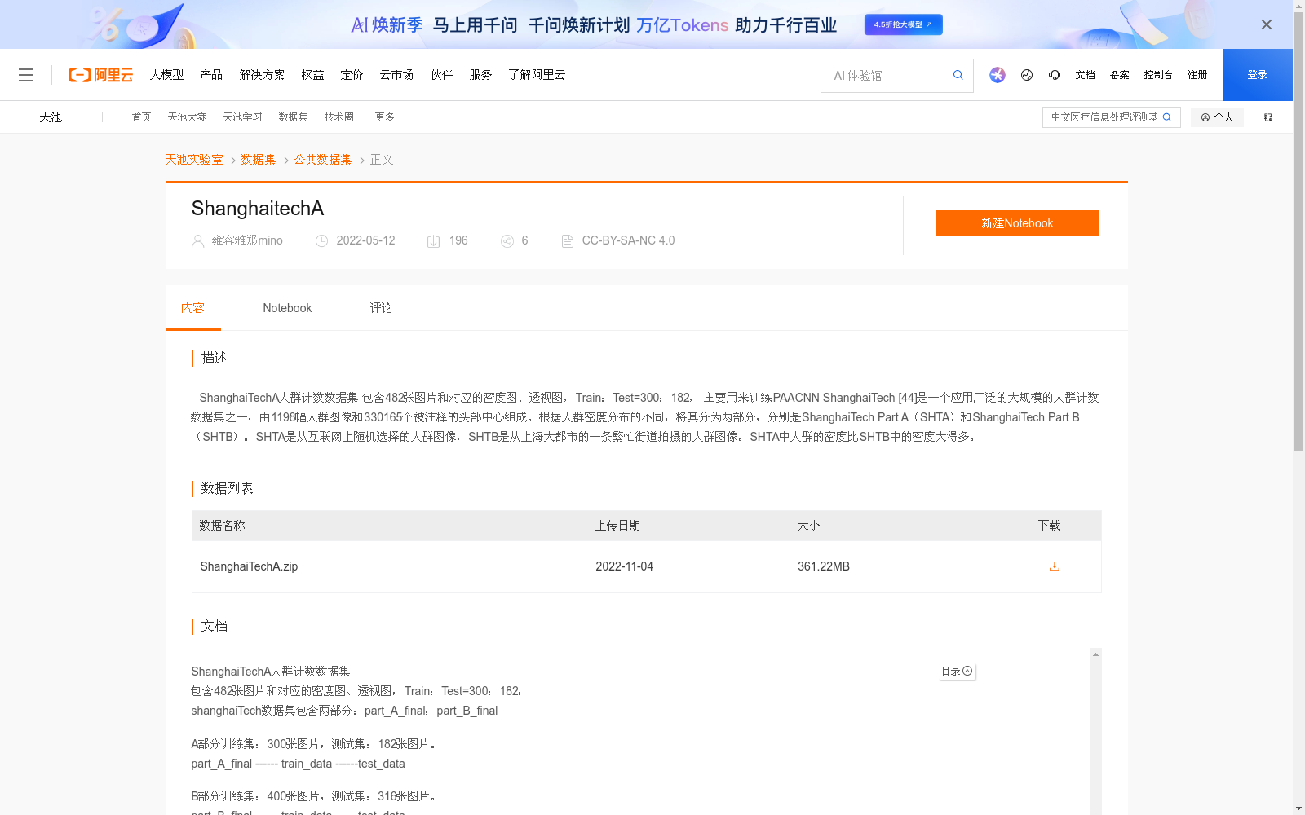Open 数据集 in Tianchi nav
The width and height of the screenshot is (1305, 815).
pyautogui.click(x=293, y=117)
